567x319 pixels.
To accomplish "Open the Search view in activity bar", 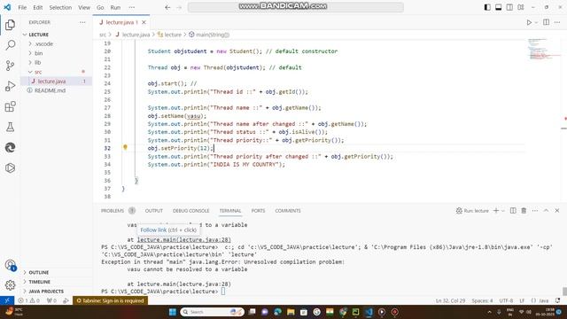I will point(10,45).
